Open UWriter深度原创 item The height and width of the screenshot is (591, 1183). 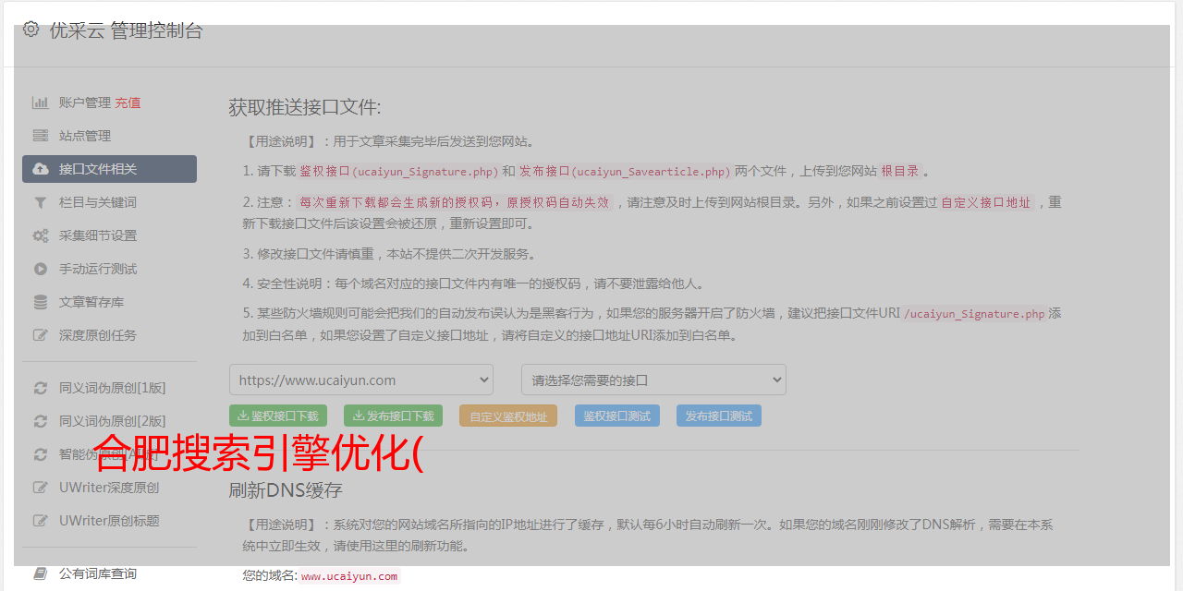click(x=109, y=488)
